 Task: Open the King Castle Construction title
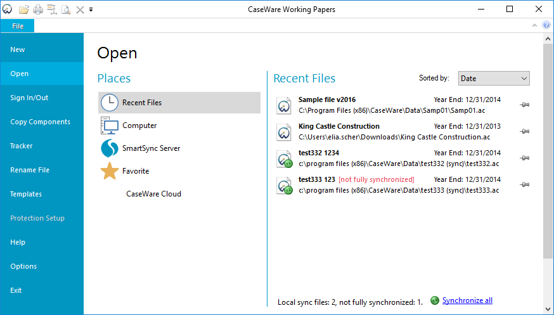click(x=339, y=126)
